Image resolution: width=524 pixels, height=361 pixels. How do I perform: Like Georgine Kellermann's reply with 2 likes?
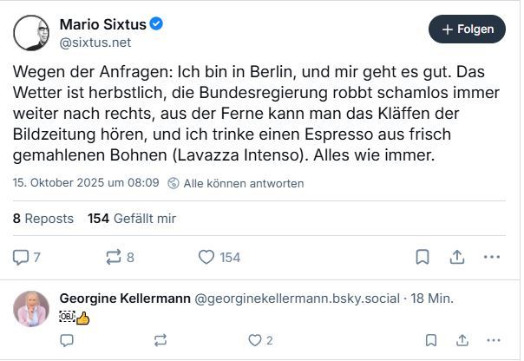click(x=255, y=341)
